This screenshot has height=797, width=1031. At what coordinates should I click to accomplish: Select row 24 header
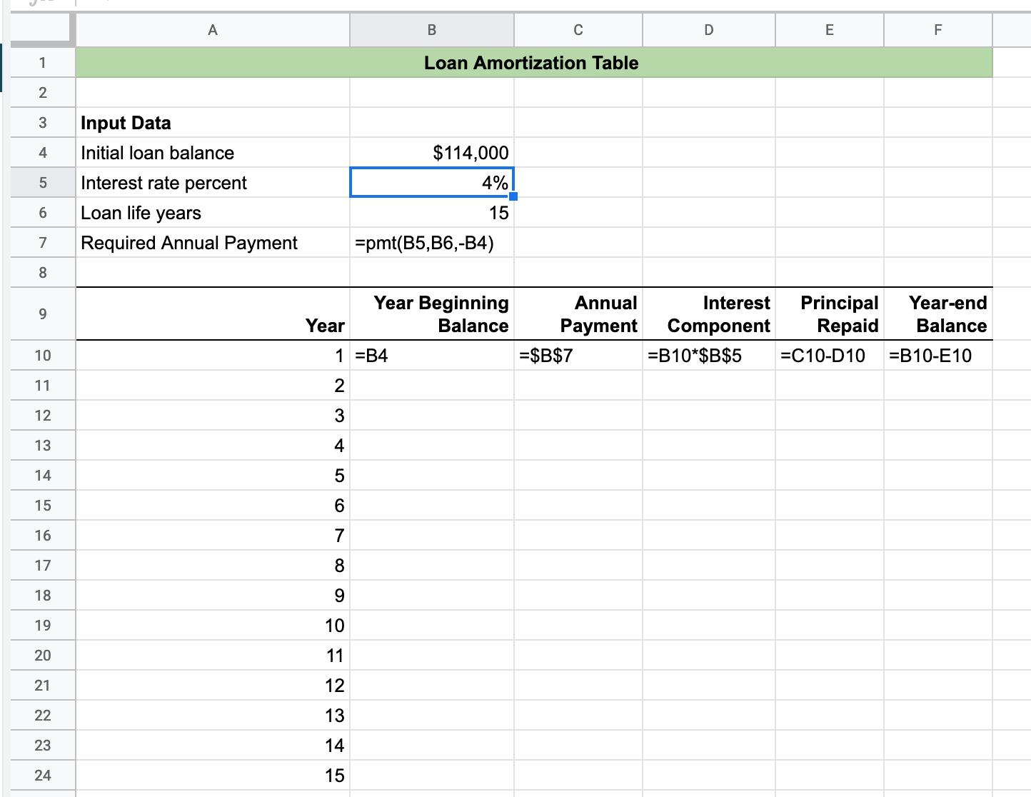43,776
